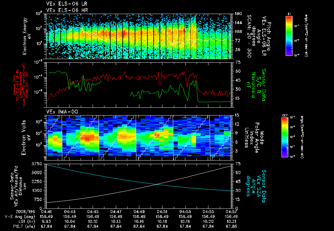
Task: Click the 3750 km altitude tick label
Action: [x=37, y=164]
